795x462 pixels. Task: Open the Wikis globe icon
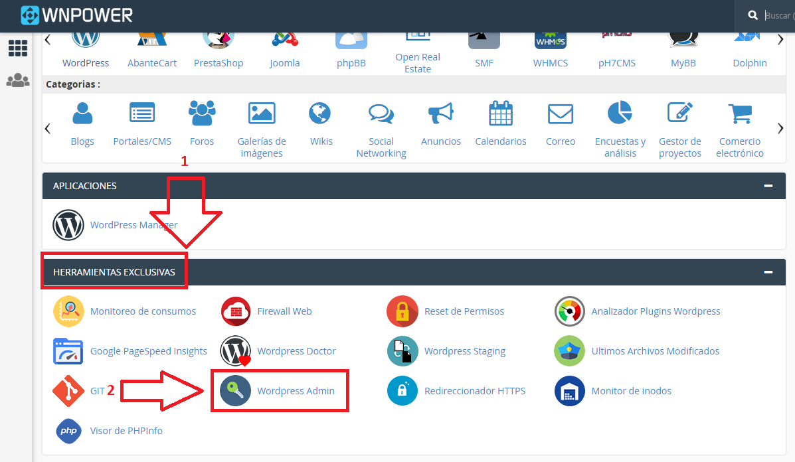[320, 113]
